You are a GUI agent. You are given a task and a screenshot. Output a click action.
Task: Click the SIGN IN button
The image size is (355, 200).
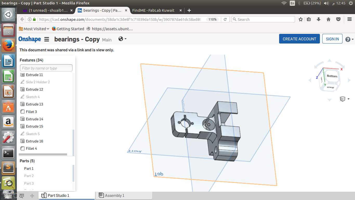tap(332, 39)
